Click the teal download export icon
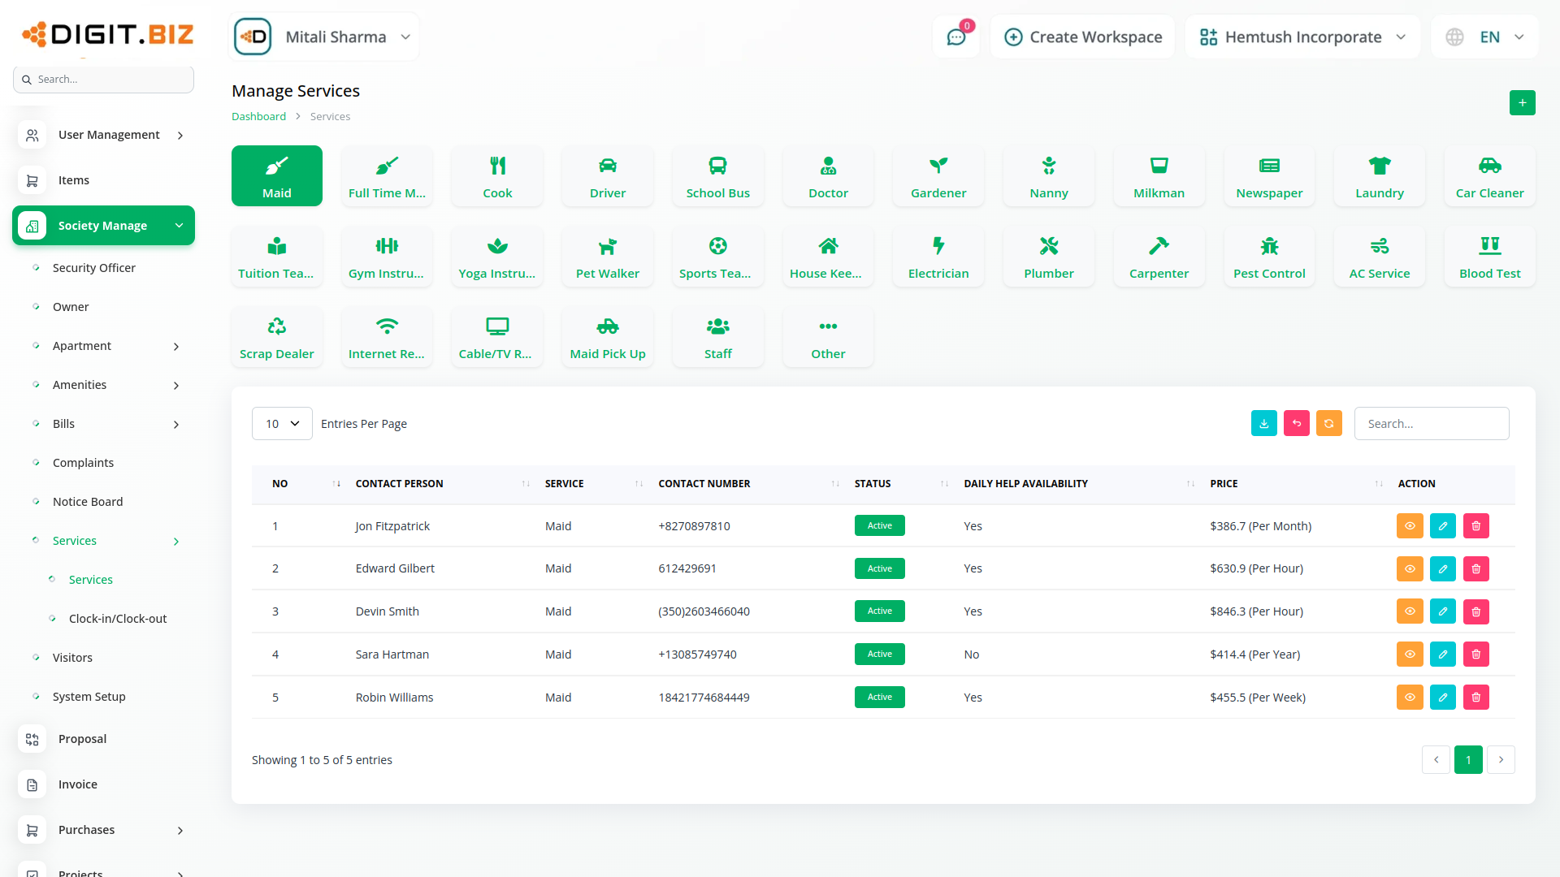This screenshot has height=877, width=1560. point(1263,424)
